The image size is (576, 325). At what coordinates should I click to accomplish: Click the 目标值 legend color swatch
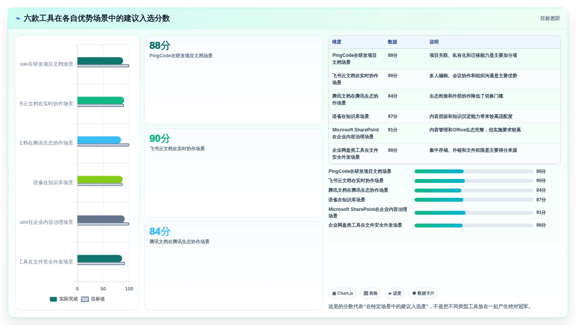[x=85, y=299]
